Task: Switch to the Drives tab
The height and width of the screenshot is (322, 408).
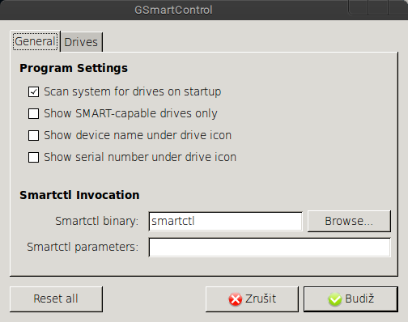Action: (81, 42)
